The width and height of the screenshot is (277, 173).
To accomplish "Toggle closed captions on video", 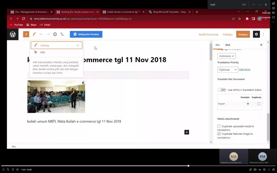I will (x=255, y=170).
